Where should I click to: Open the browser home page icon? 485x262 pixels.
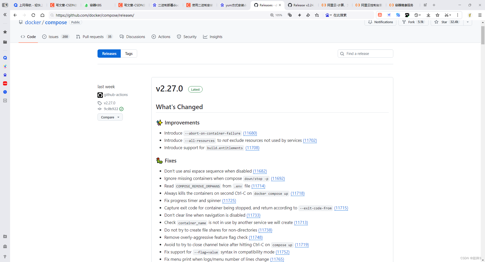click(42, 15)
